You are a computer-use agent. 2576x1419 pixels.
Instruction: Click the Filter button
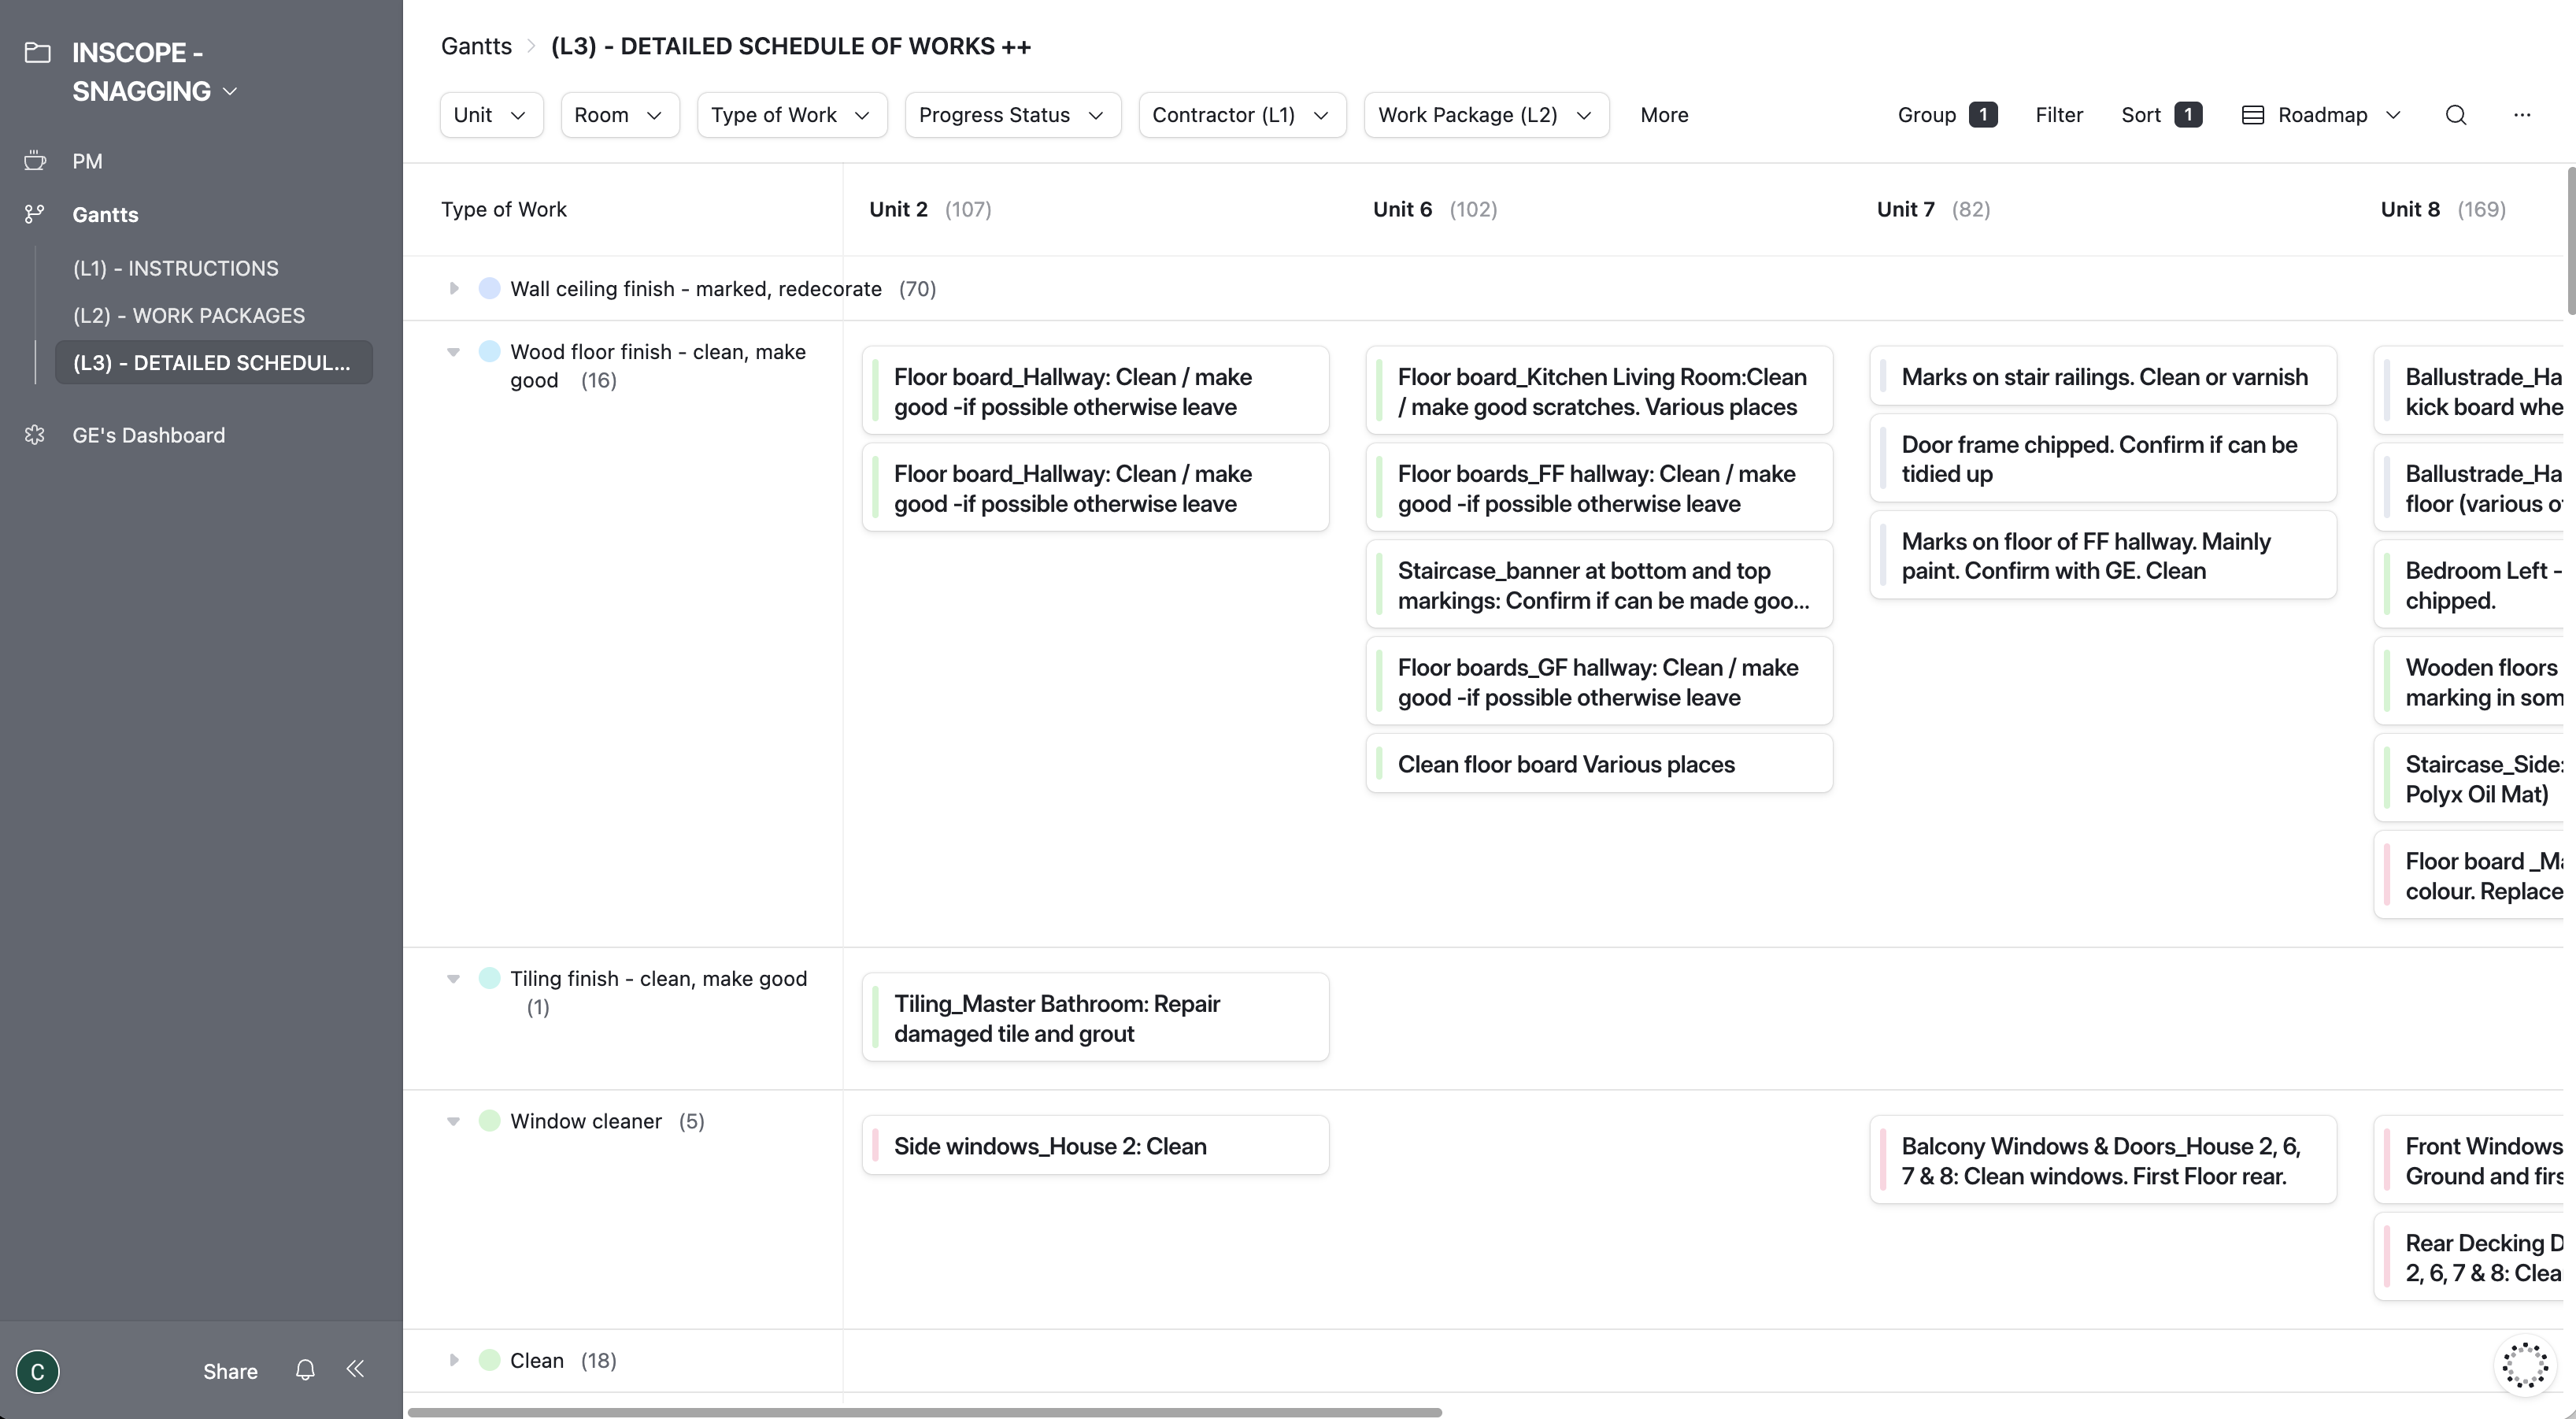pos(2059,115)
